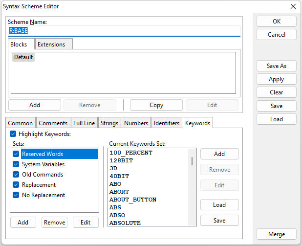The width and height of the screenshot is (302, 246).
Task: Click the Merge button
Action: 277,234
